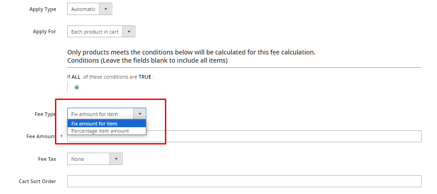Viewport: 437px width, 194px height.
Task: Click the 'Fee Amount' field label
Action: tap(41, 136)
